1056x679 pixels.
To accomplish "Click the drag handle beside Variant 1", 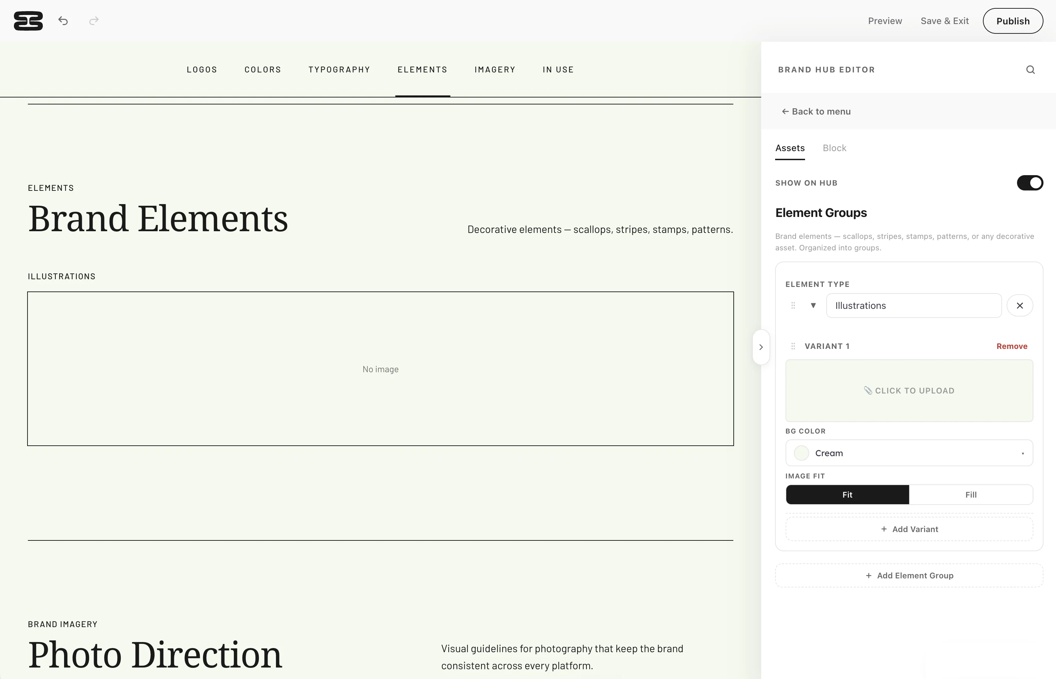I will 793,346.
